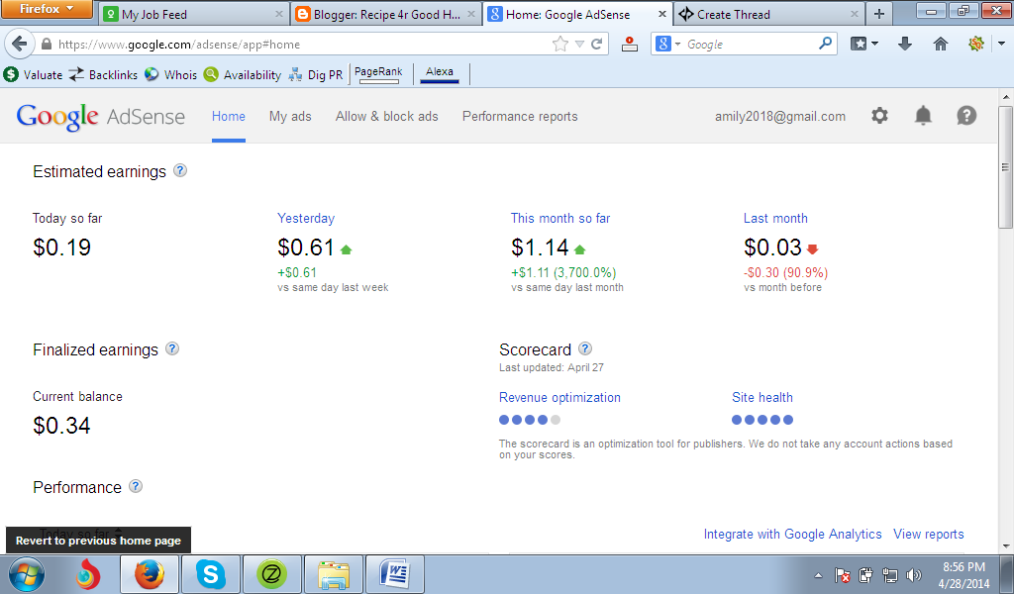Viewport: 1014px width, 594px height.
Task: Bookmark this page with star icon
Action: 560,44
